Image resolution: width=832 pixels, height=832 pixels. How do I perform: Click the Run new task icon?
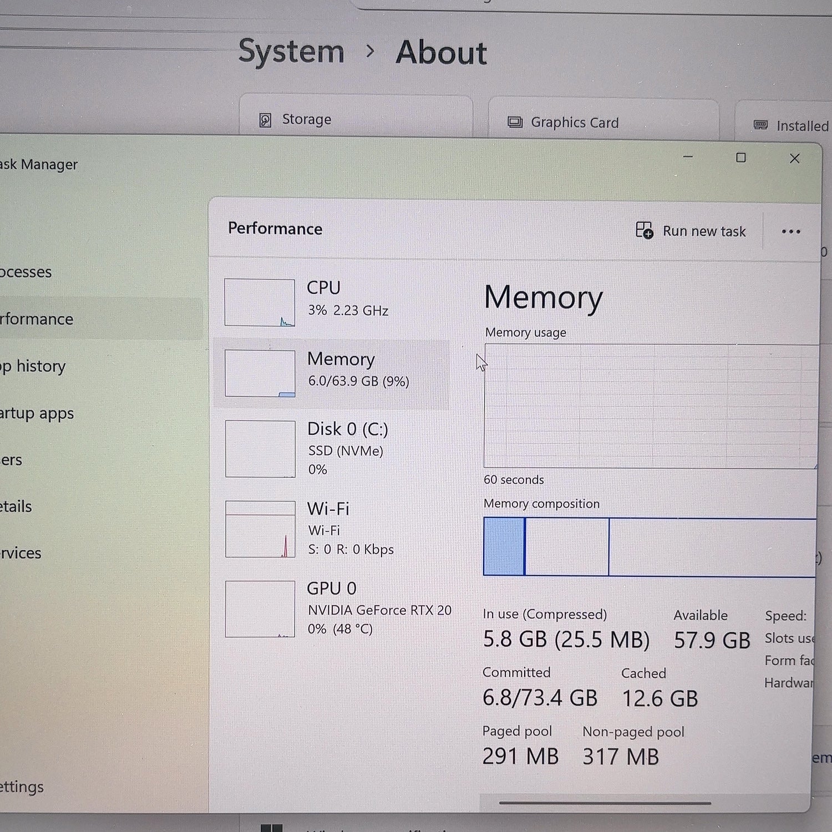point(644,230)
